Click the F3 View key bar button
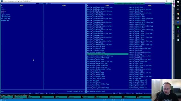 (x=34, y=97)
